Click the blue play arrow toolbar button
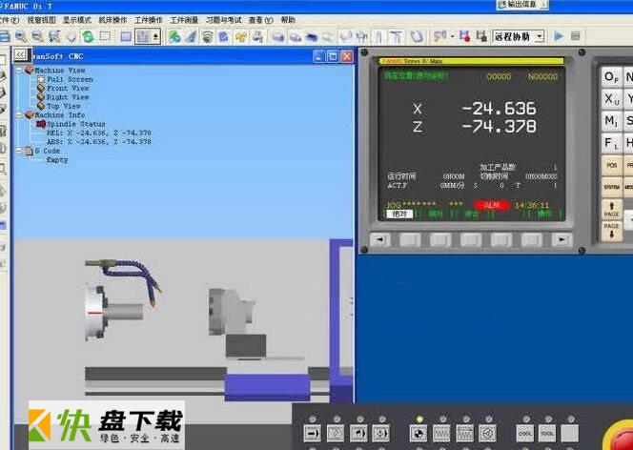Viewport: 633px width, 450px height. coord(559,36)
